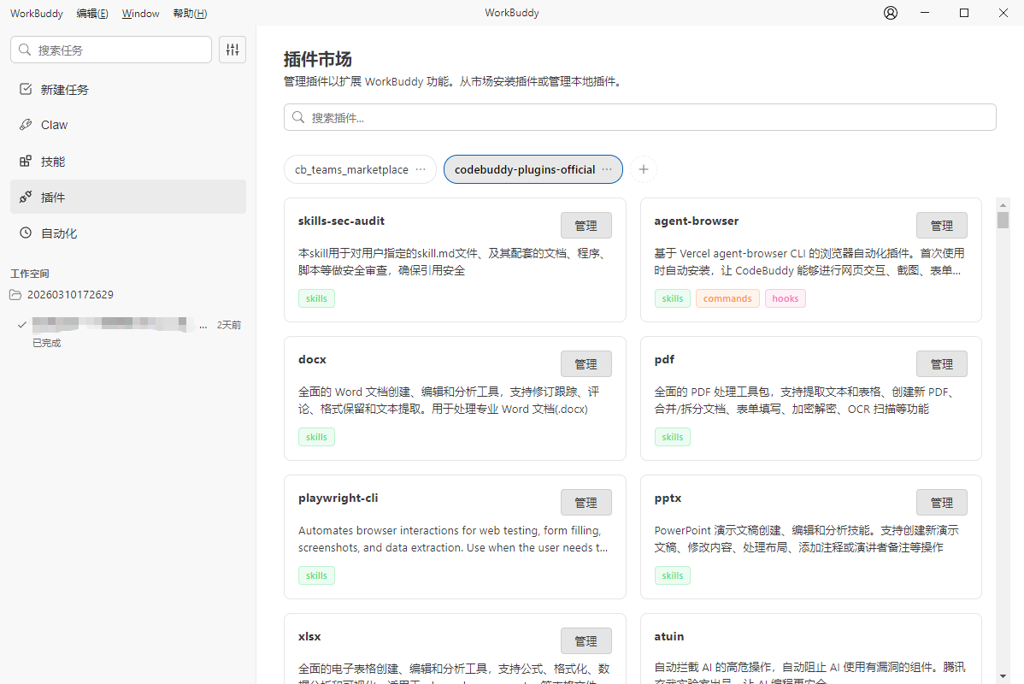Focus the 搜索任务 input field
Viewport: 1024px width, 684px height.
tap(111, 50)
